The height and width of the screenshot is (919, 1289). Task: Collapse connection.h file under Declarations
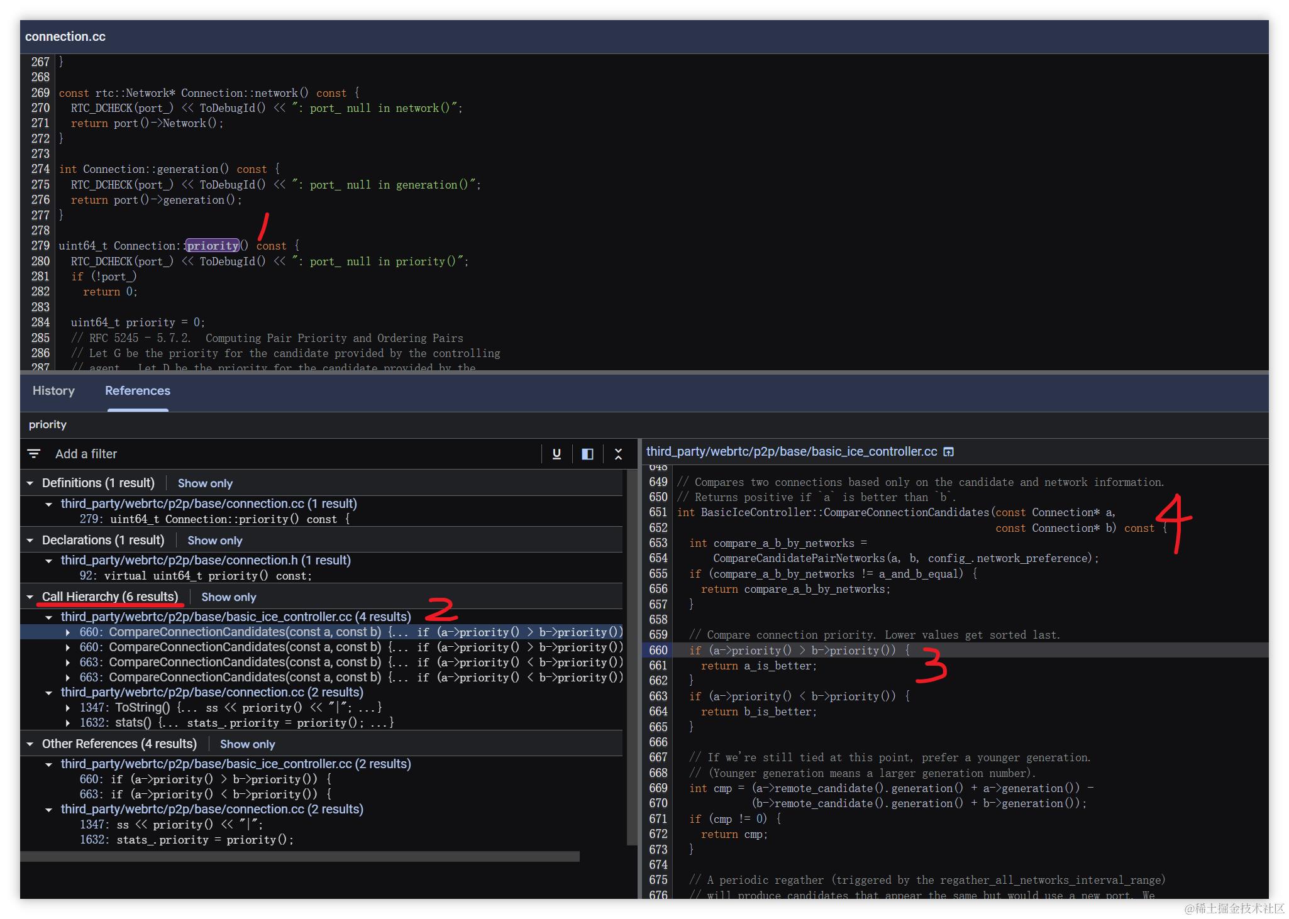point(49,561)
